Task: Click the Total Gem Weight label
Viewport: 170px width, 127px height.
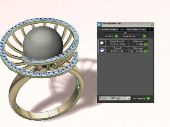Action: tap(108, 30)
